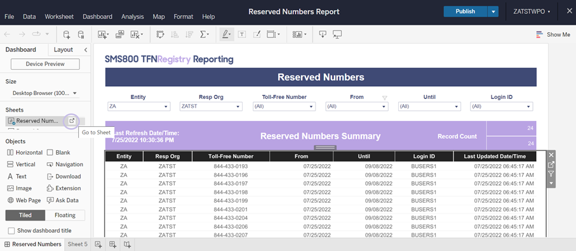Screen dimensions: 576x251
Task: Click the New Dashboard tab icon at bottom
Action: (113, 245)
